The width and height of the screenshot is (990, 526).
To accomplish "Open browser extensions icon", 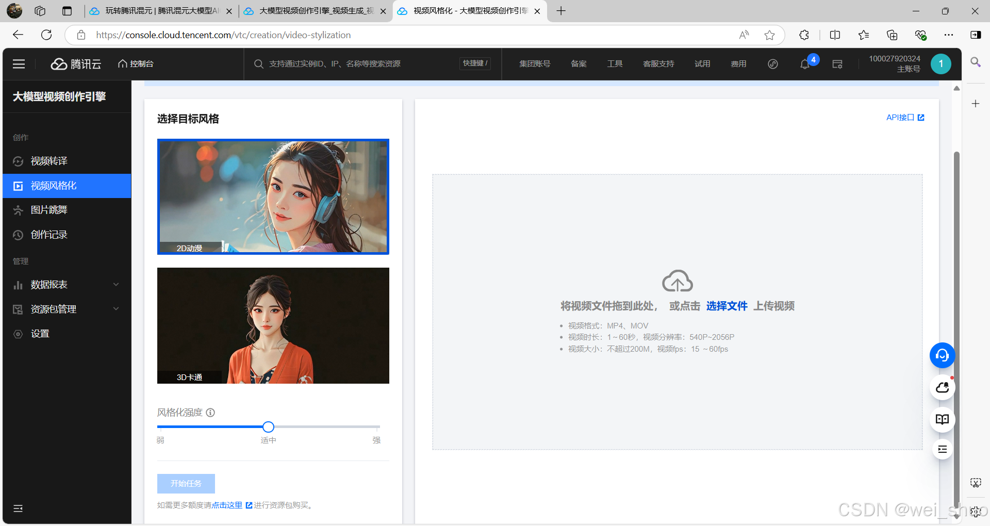I will click(x=804, y=35).
